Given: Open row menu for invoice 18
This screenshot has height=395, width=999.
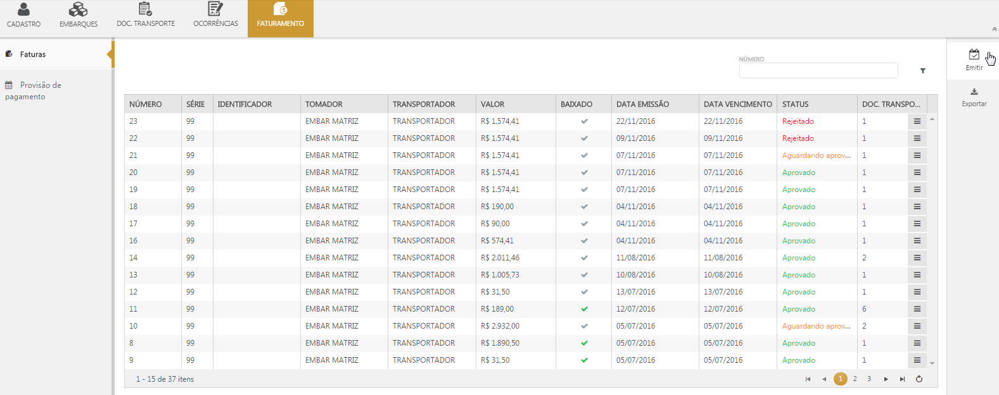Looking at the screenshot, I should click(917, 207).
